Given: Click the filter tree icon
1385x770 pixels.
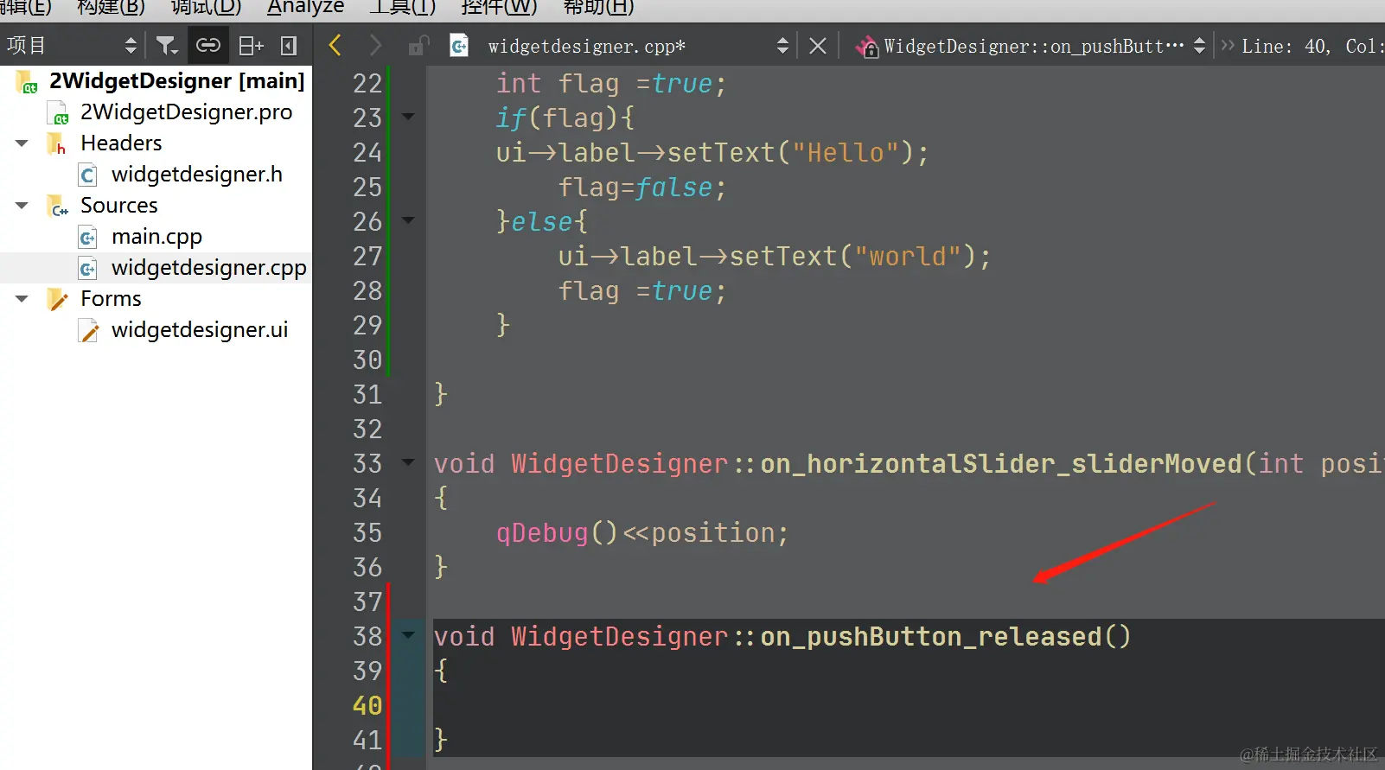Looking at the screenshot, I should tap(166, 45).
